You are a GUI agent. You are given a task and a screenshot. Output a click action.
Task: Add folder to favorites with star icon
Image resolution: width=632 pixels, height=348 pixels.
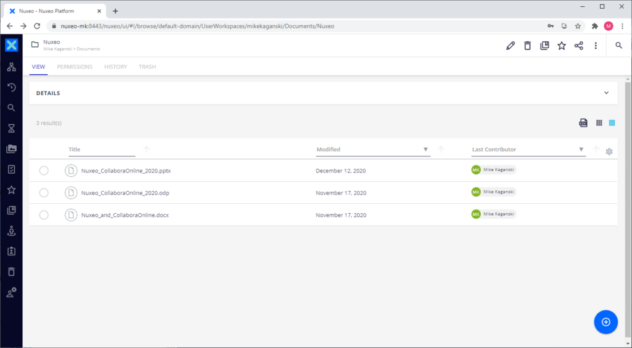[x=562, y=46]
